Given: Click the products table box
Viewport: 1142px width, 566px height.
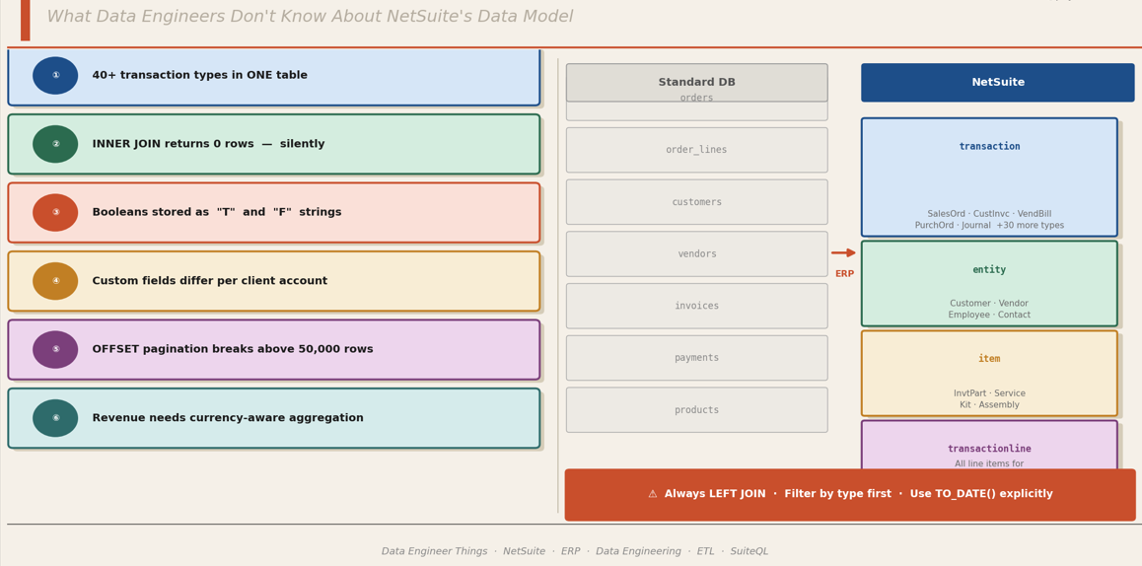Looking at the screenshot, I should pos(697,410).
